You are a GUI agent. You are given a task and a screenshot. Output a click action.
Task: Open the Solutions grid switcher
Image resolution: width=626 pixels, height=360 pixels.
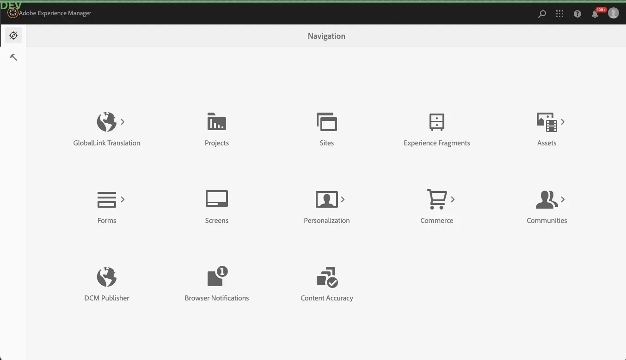tap(559, 14)
